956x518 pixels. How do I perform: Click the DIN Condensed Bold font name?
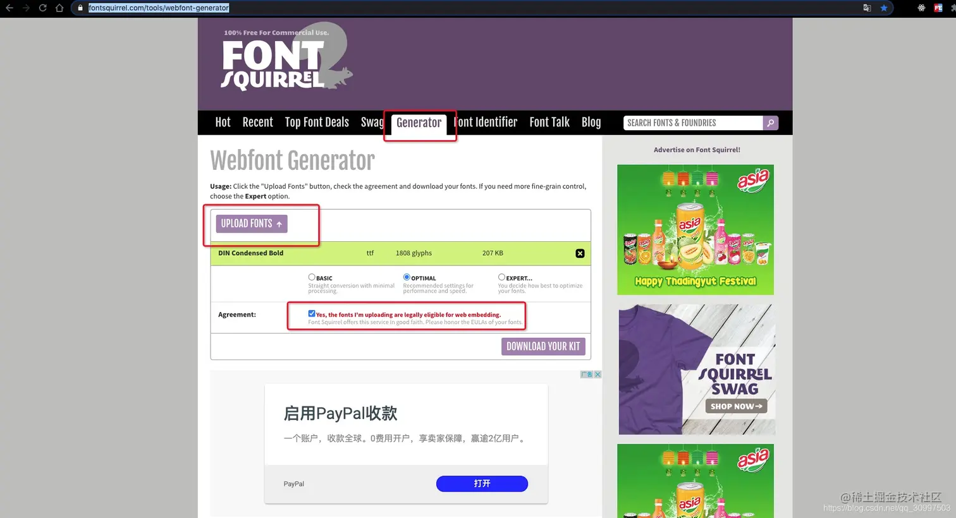pyautogui.click(x=250, y=253)
